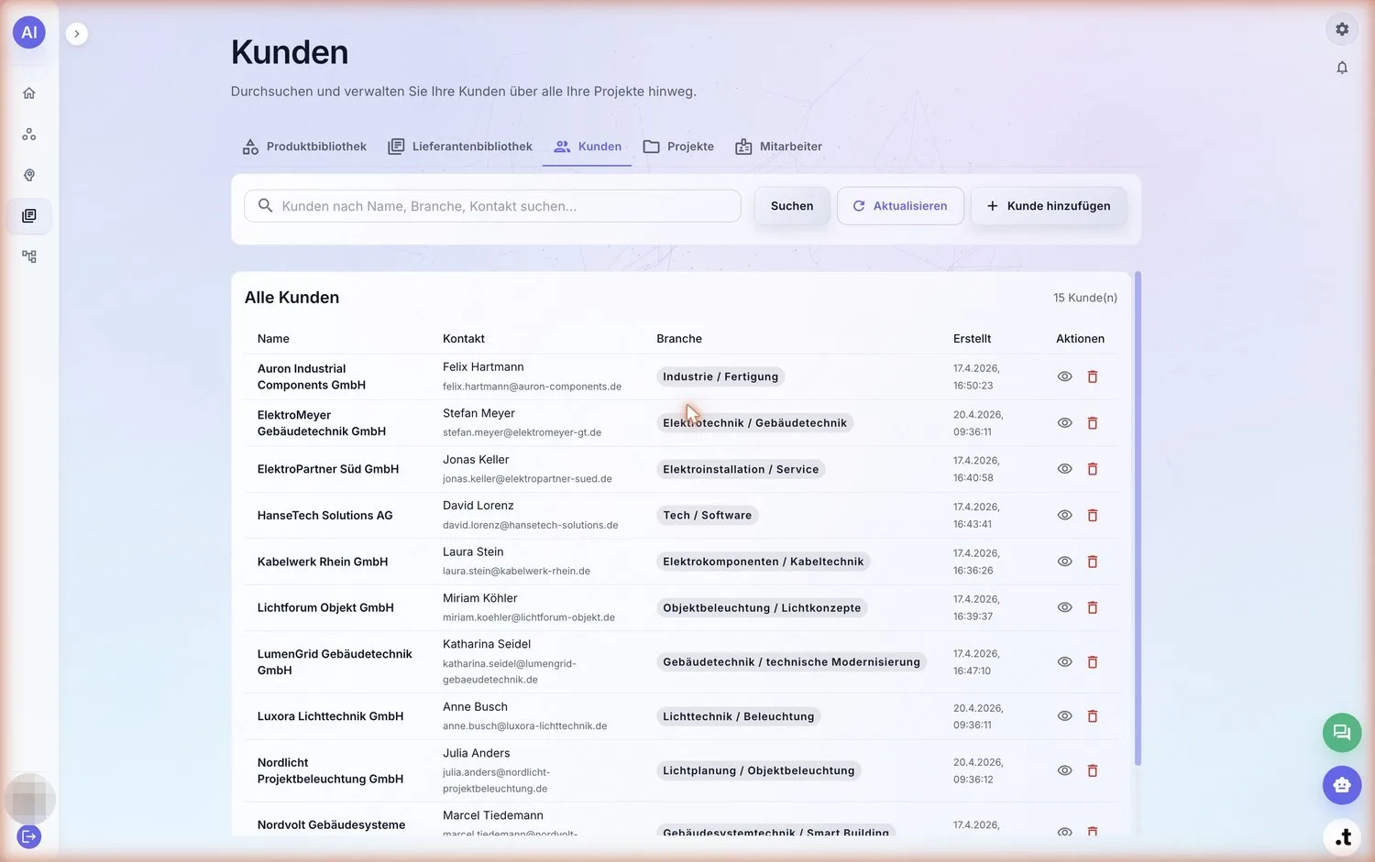This screenshot has width=1375, height=862.
Task: Focus the Kunden search input field
Action: click(492, 206)
